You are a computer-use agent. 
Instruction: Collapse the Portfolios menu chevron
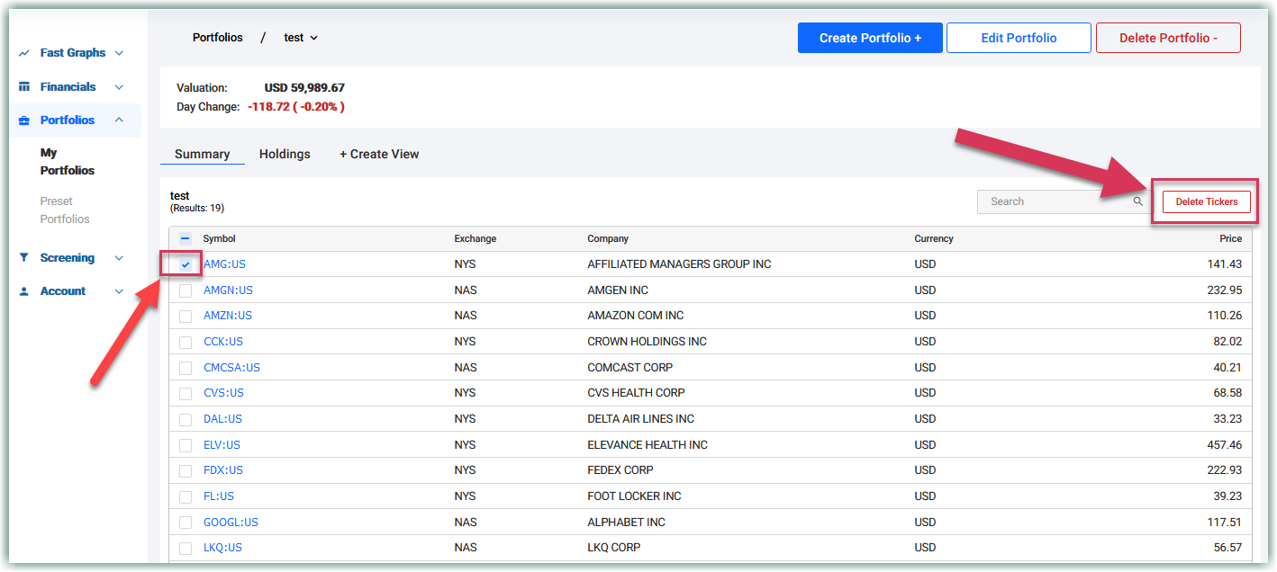119,121
